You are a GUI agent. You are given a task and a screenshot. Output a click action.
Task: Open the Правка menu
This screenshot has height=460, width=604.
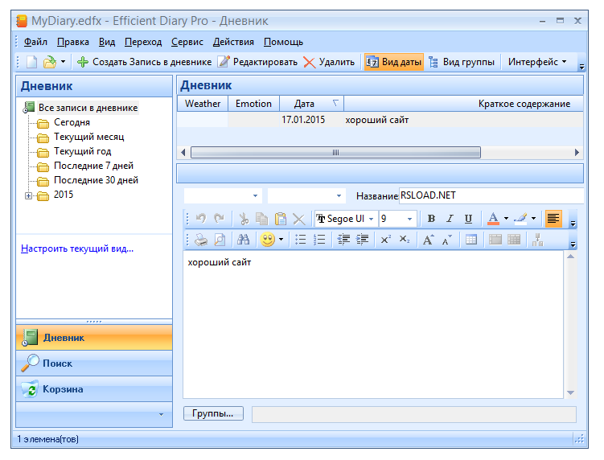[x=73, y=42]
